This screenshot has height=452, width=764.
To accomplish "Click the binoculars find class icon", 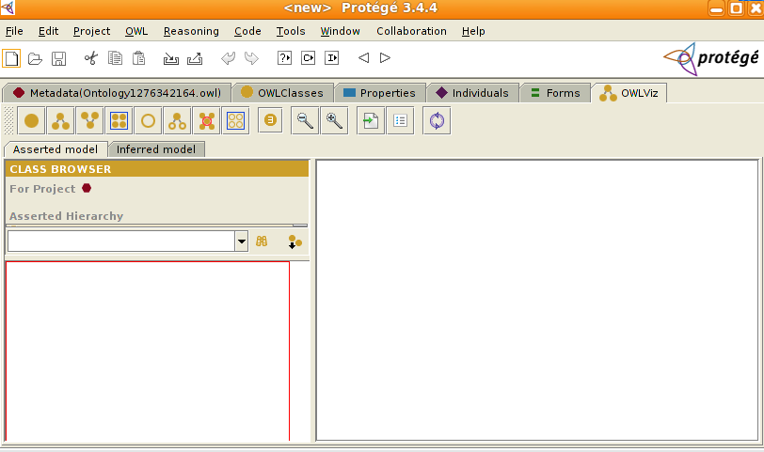I will point(262,242).
